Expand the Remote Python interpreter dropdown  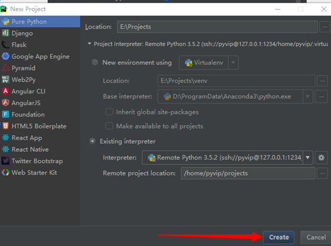[308, 157]
